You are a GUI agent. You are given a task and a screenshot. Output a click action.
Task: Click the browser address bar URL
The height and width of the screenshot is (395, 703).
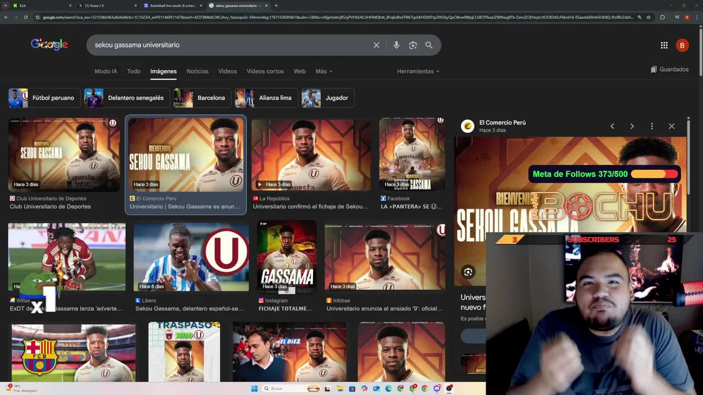tap(338, 17)
